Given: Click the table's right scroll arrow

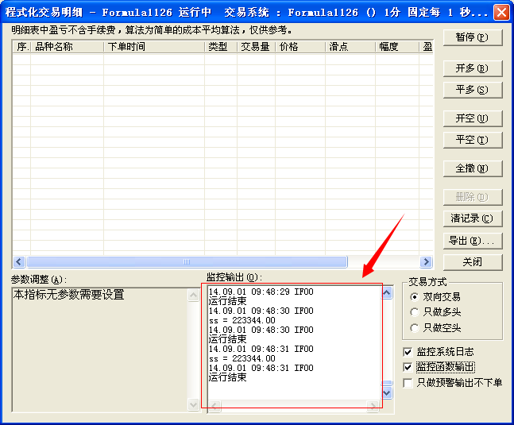Looking at the screenshot, I should [x=426, y=262].
